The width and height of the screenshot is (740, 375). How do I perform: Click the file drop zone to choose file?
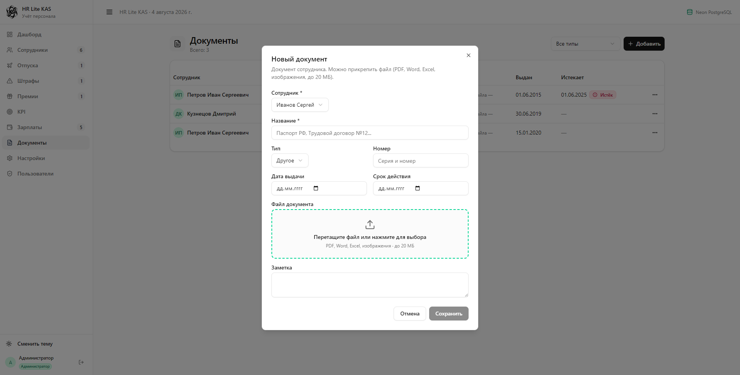[x=370, y=234]
